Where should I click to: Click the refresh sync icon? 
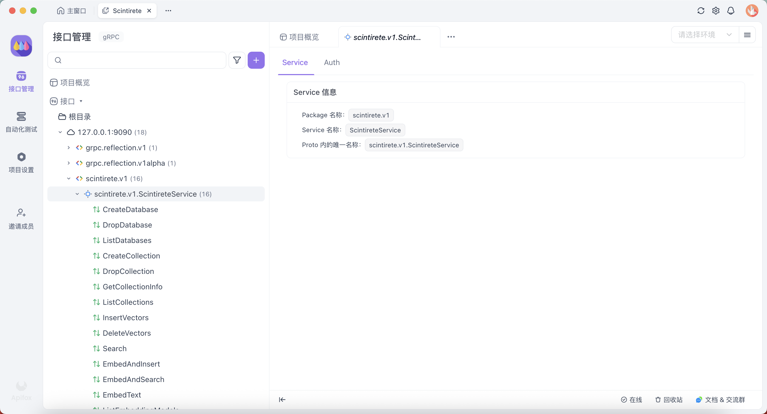tap(701, 11)
